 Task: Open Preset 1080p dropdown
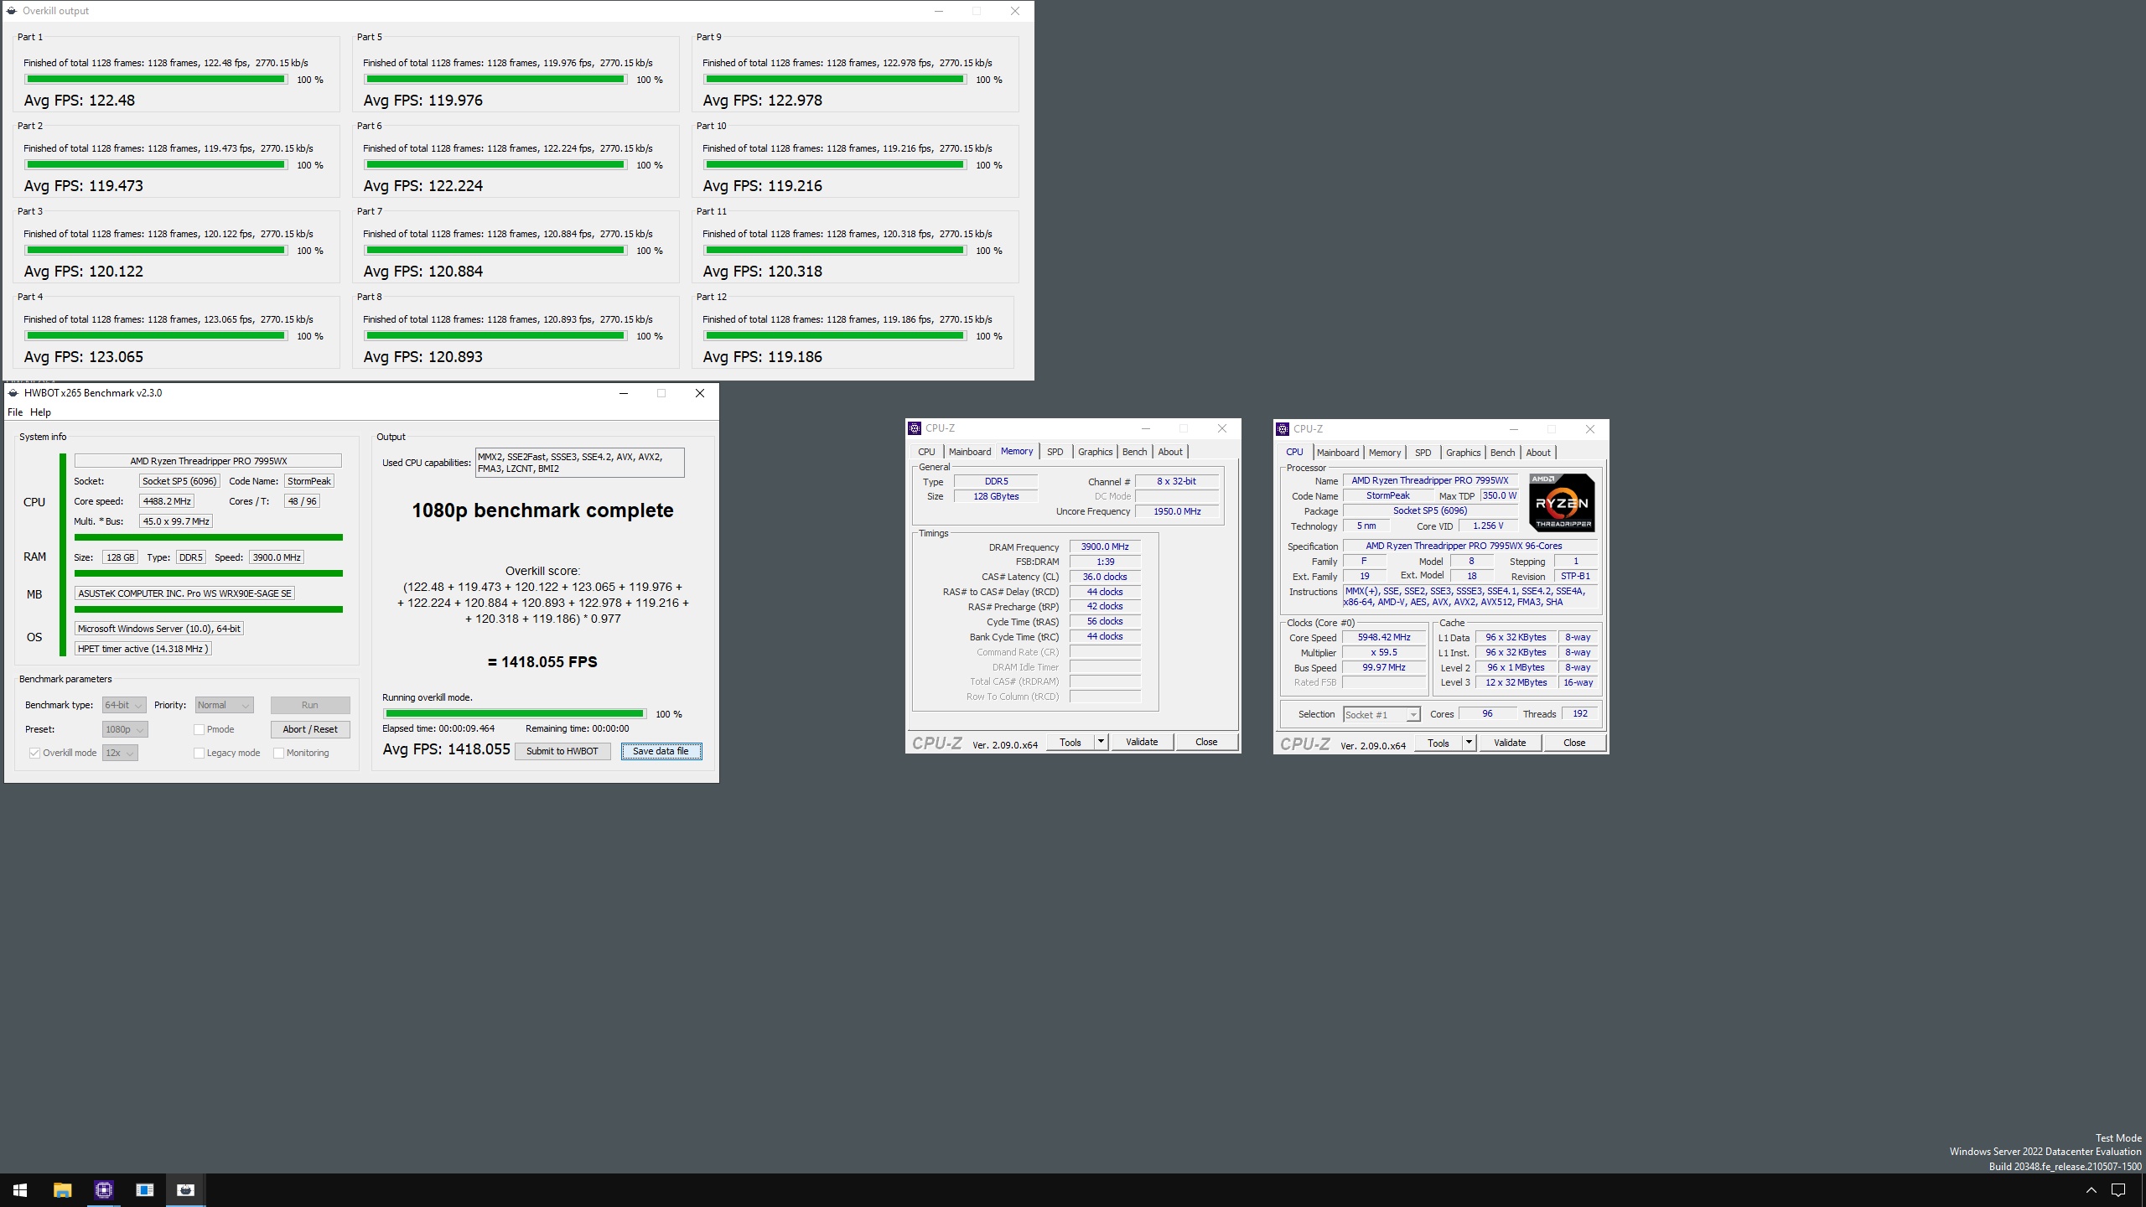pyautogui.click(x=125, y=729)
